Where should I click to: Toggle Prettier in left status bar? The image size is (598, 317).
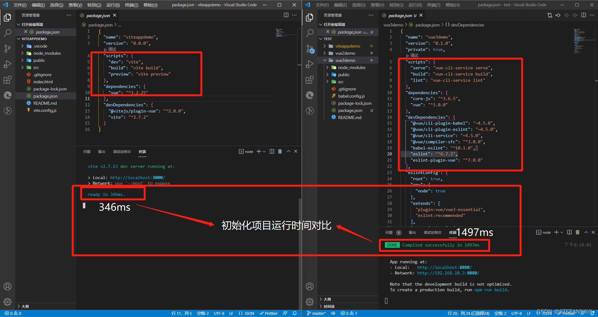(x=268, y=313)
